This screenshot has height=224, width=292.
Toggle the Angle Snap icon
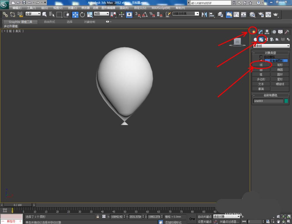145,14
